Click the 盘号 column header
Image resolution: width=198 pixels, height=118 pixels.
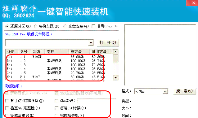[24, 51]
